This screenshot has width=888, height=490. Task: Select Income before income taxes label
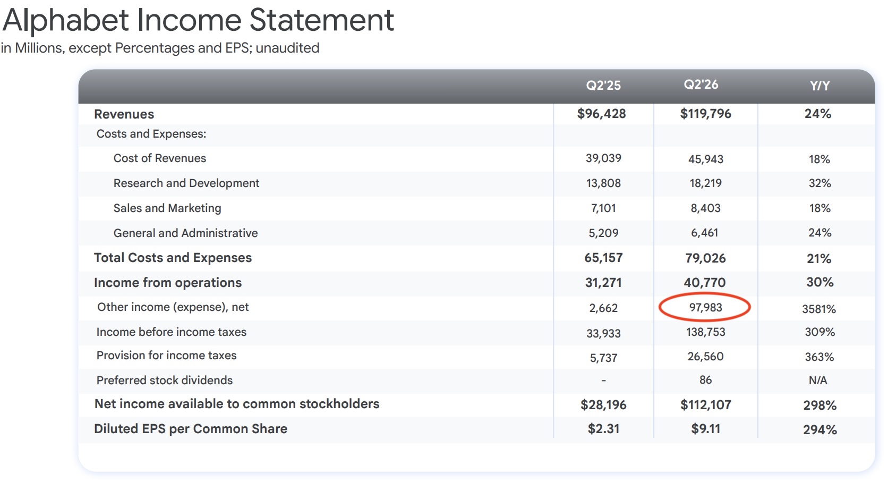pyautogui.click(x=171, y=332)
